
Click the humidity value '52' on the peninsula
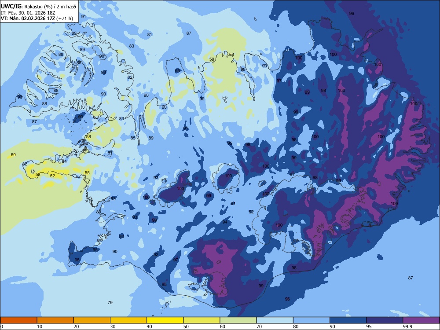click(x=52, y=176)
